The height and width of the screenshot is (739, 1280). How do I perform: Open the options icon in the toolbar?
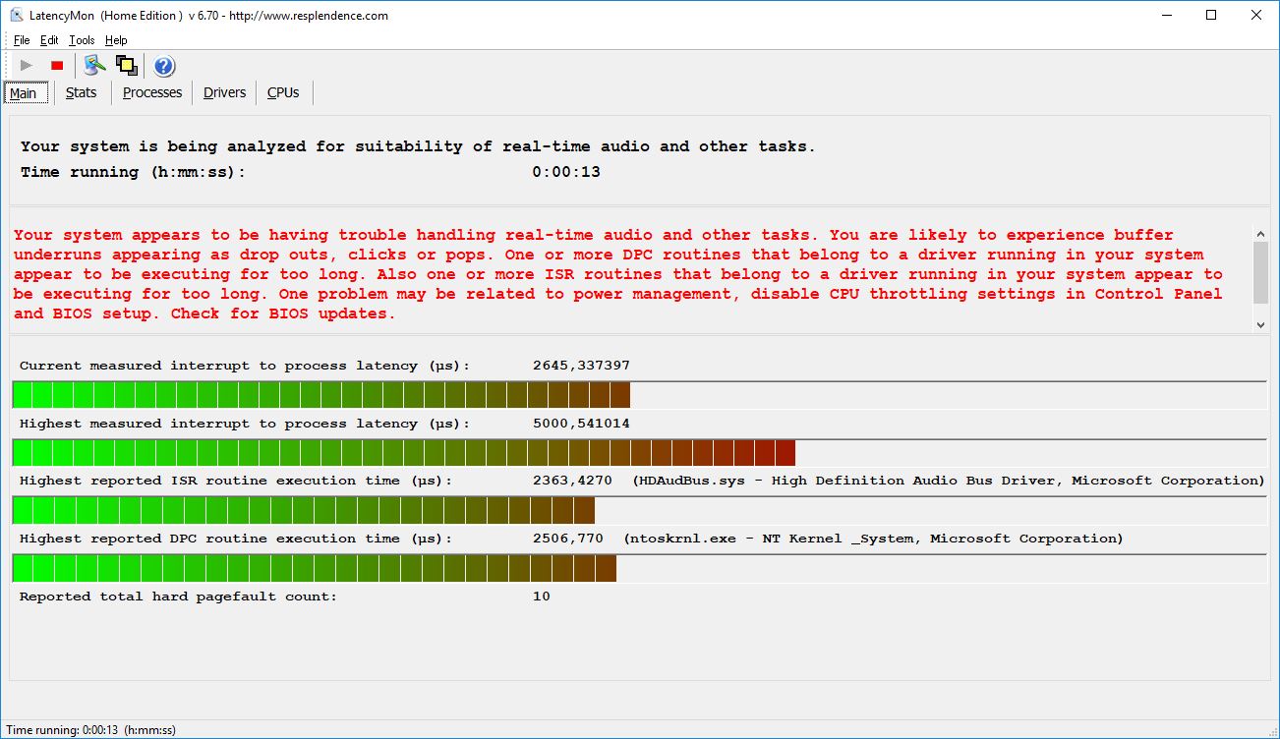(94, 66)
